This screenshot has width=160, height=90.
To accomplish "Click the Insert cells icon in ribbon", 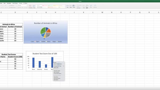I will coord(67,6).
